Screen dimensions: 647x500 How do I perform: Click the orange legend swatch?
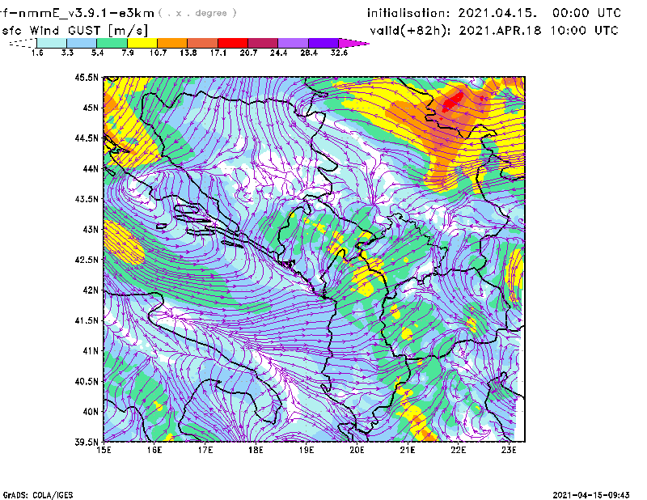click(x=172, y=43)
